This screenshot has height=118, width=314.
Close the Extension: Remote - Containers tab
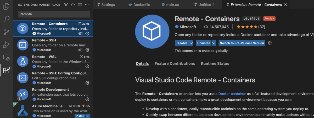point(285,5)
